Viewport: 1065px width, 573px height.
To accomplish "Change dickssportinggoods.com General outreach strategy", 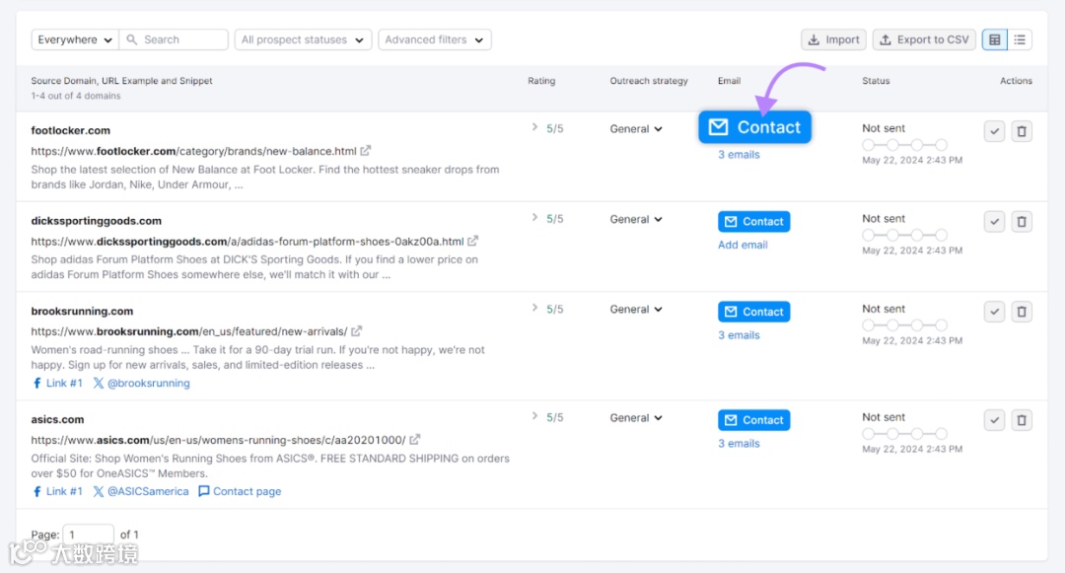I will point(636,219).
